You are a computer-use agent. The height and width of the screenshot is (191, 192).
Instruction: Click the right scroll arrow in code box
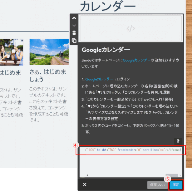pyautogui.click(x=180, y=175)
